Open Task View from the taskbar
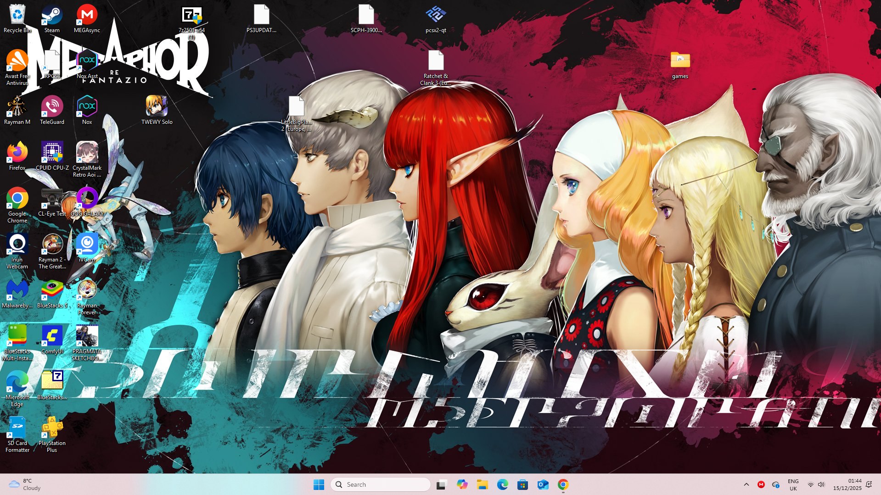 pos(442,484)
